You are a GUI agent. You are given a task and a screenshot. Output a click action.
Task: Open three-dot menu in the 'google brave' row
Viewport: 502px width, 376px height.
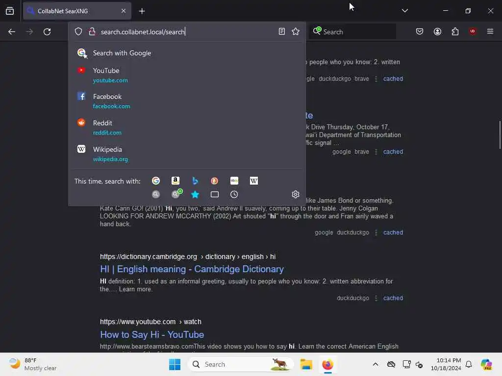(376, 152)
